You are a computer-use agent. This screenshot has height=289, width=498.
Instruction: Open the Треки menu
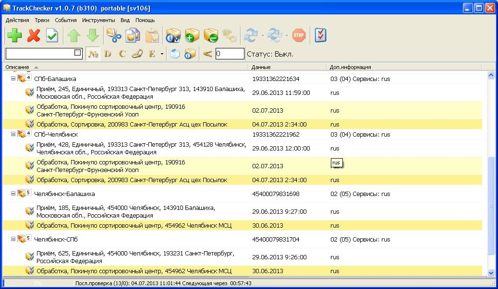tap(42, 20)
